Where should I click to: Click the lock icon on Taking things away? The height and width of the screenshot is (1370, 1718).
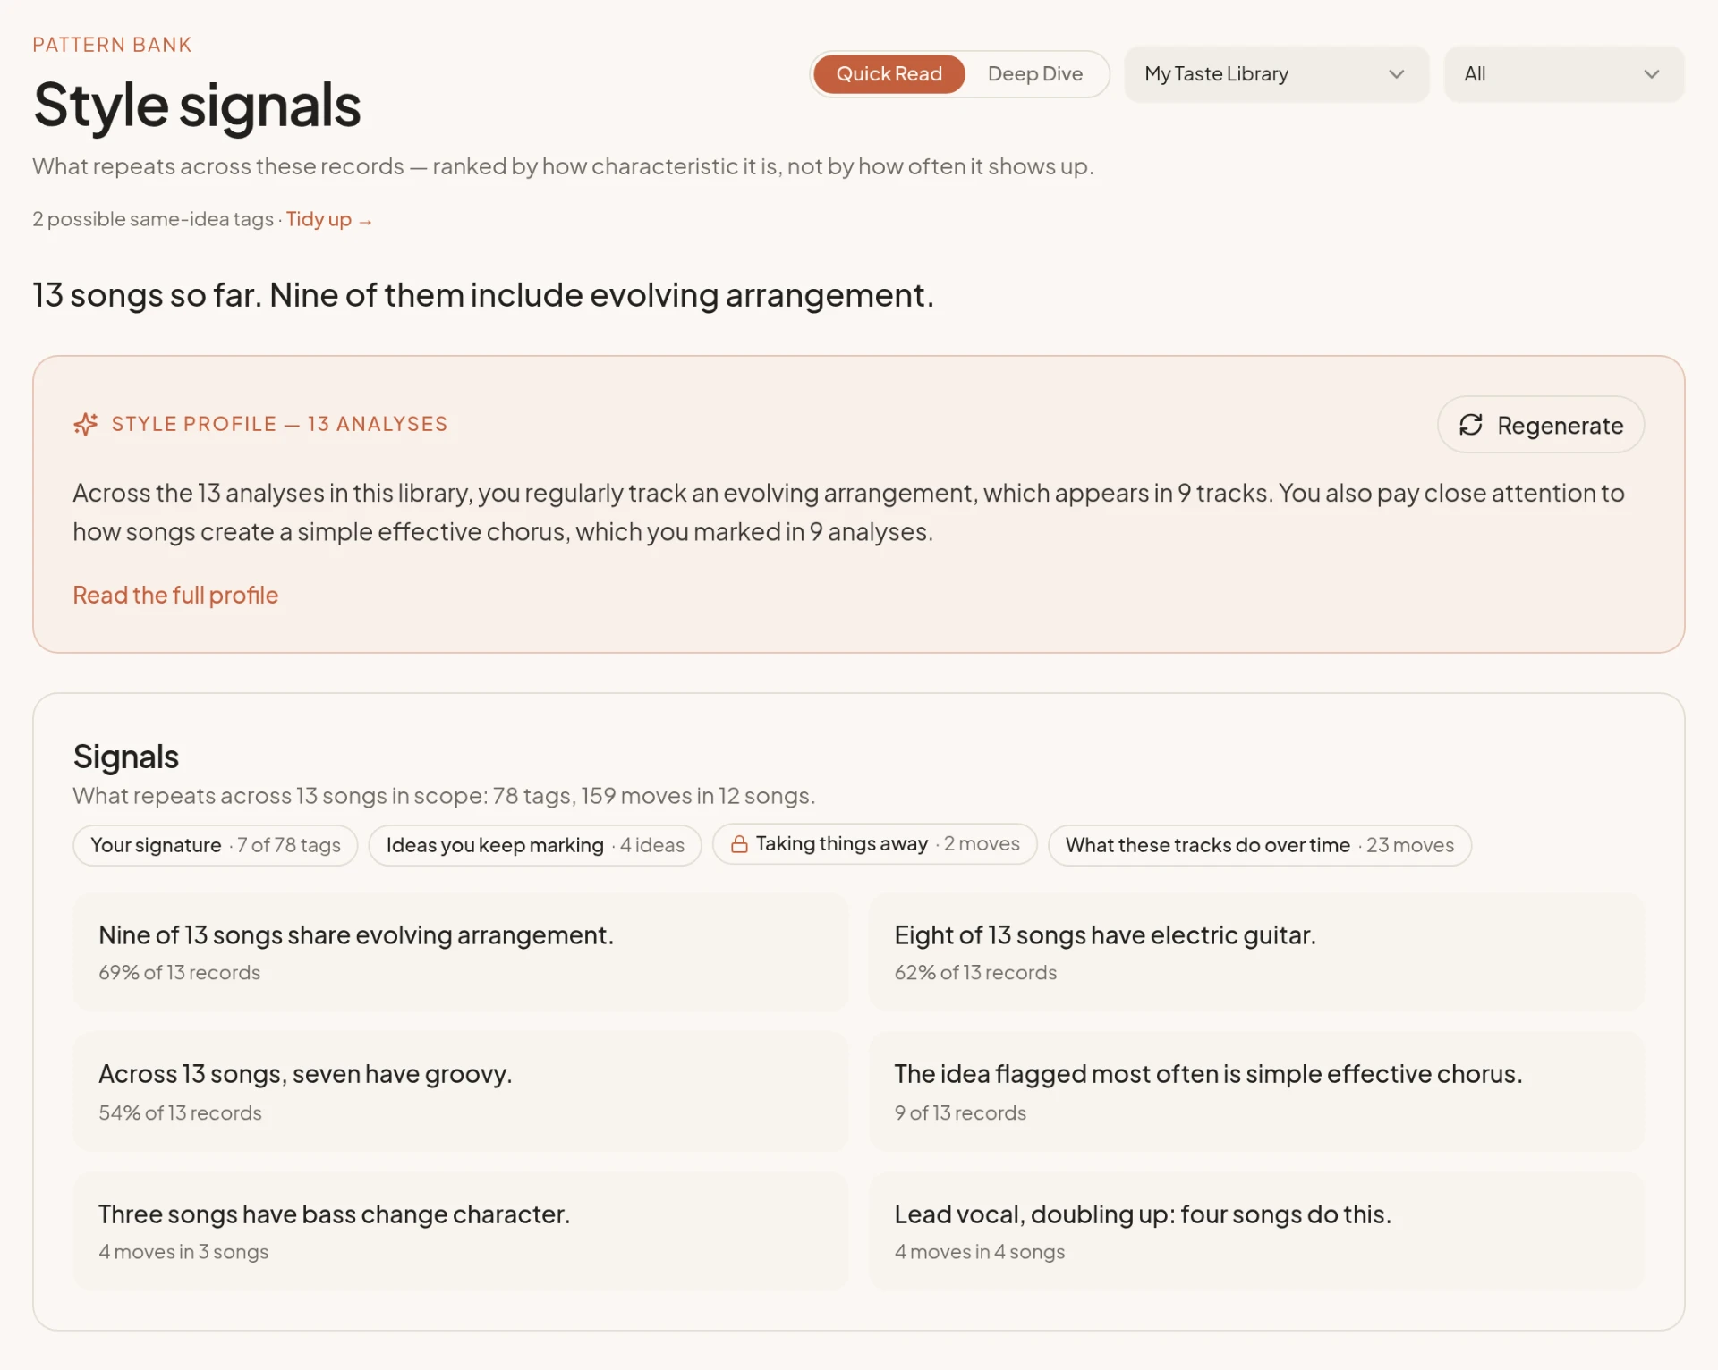click(x=739, y=844)
